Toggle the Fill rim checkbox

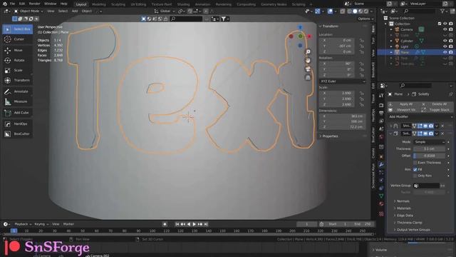click(415, 169)
